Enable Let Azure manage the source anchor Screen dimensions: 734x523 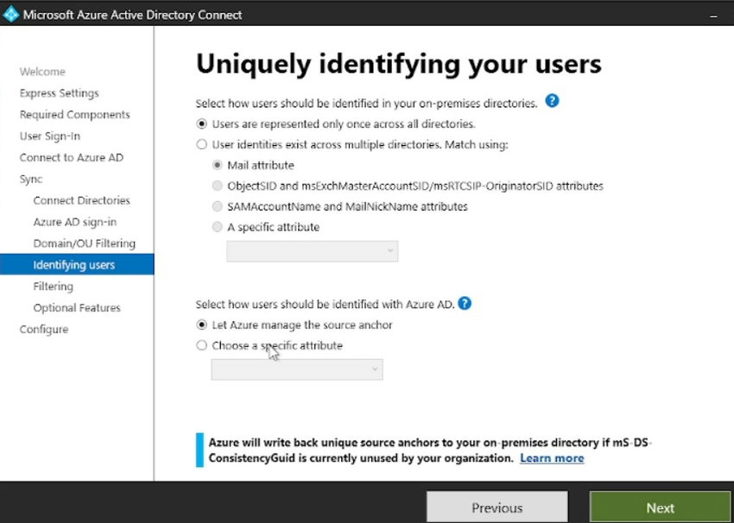tap(200, 325)
